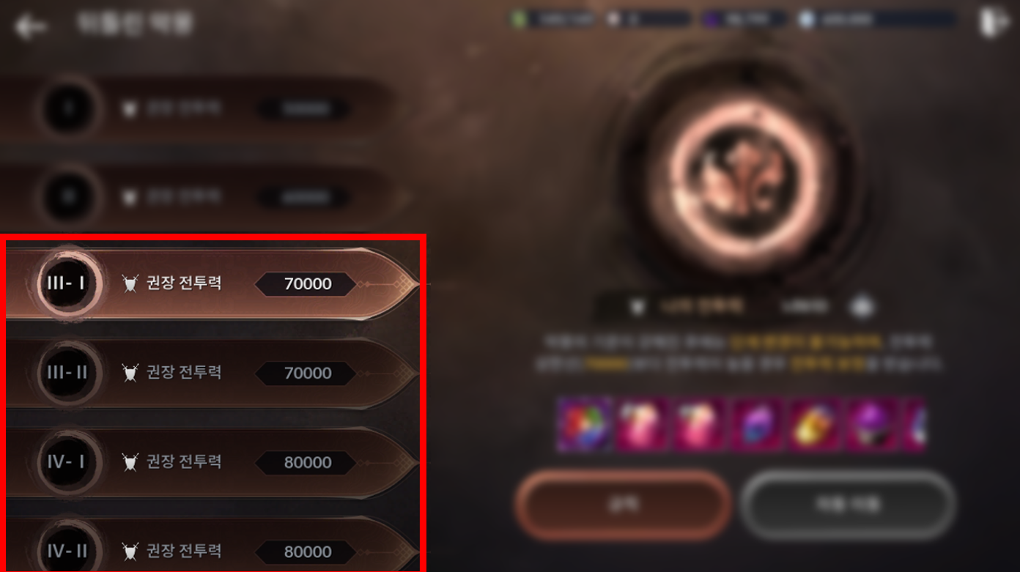Select the III-II stage row
This screenshot has width=1020, height=572.
(212, 373)
